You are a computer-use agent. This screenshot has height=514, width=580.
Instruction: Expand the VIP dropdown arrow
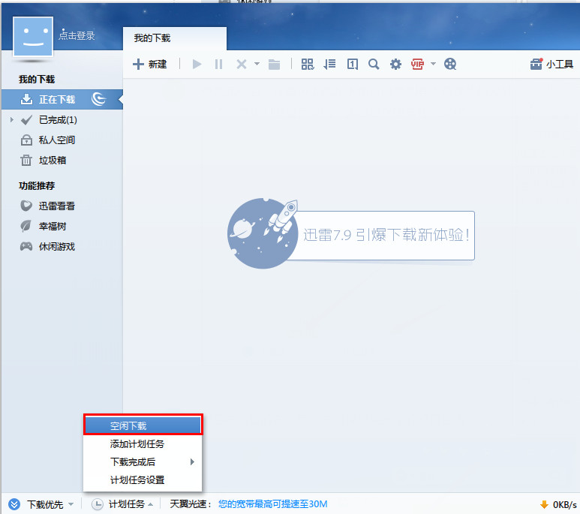tap(433, 64)
